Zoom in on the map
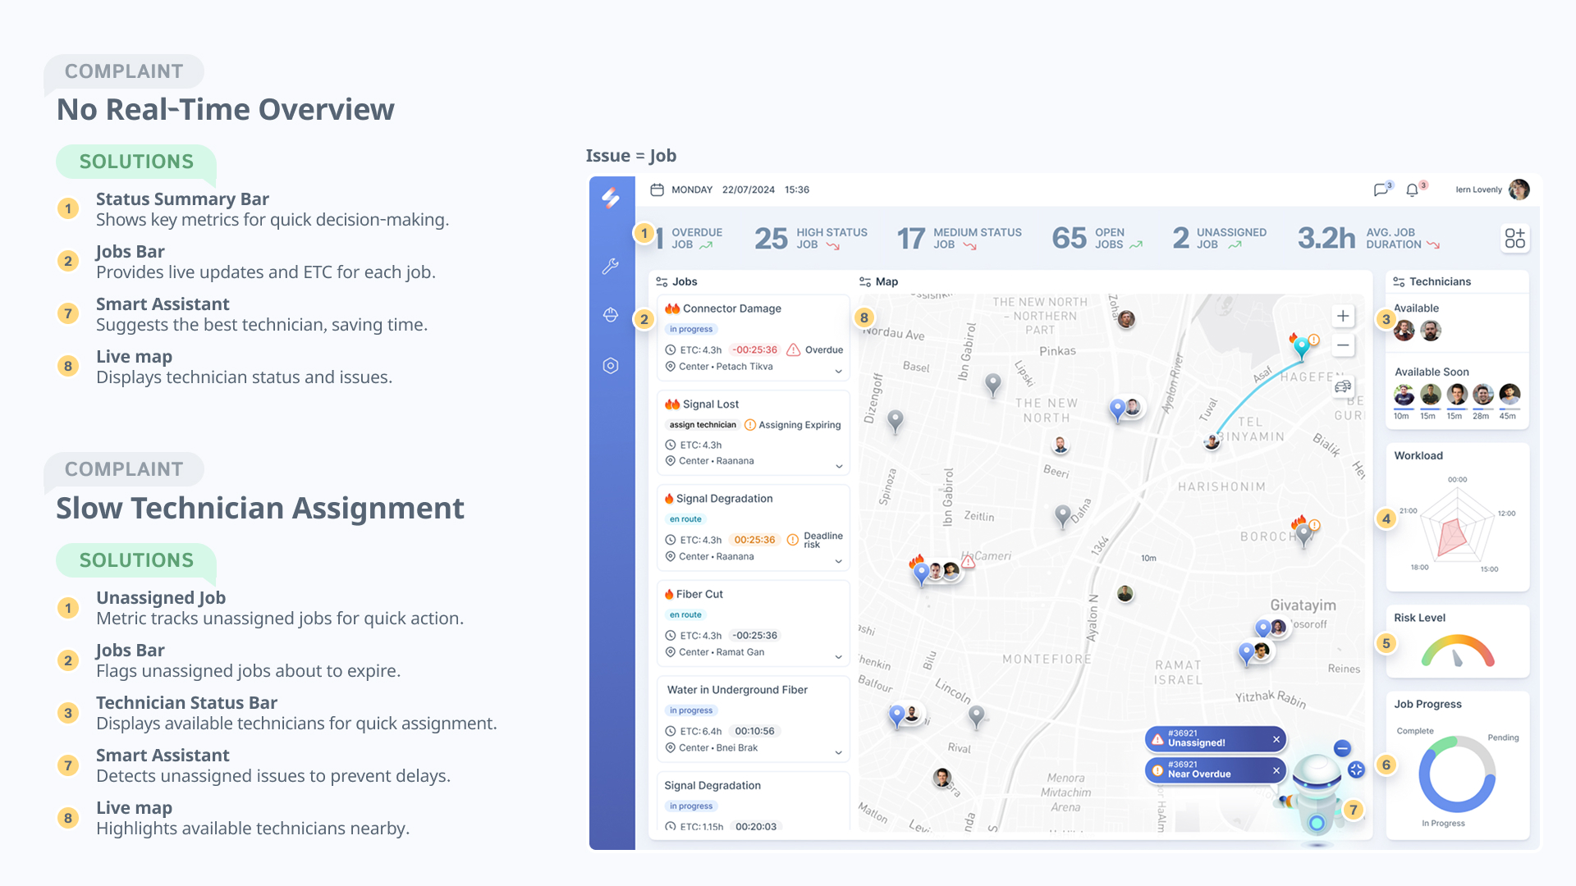The height and width of the screenshot is (886, 1576). (1343, 316)
